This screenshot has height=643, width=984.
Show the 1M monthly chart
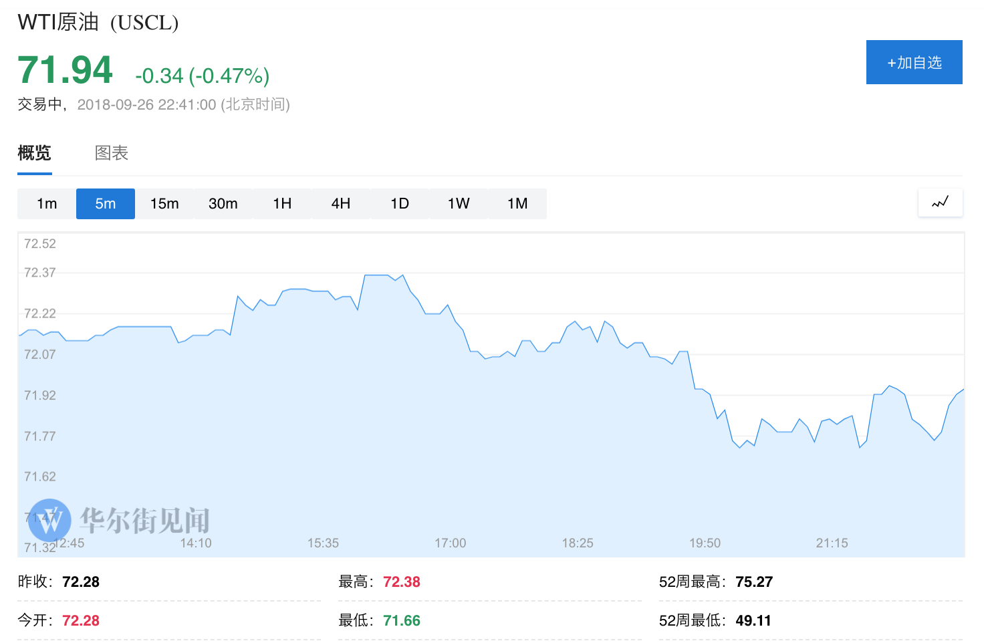coord(517,204)
